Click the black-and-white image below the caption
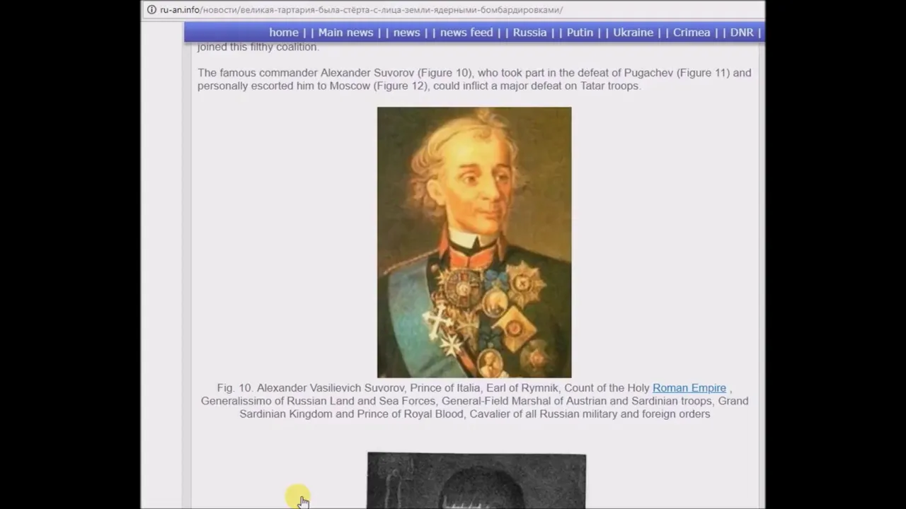Screen dimensions: 906x509 pyautogui.click(x=476, y=481)
